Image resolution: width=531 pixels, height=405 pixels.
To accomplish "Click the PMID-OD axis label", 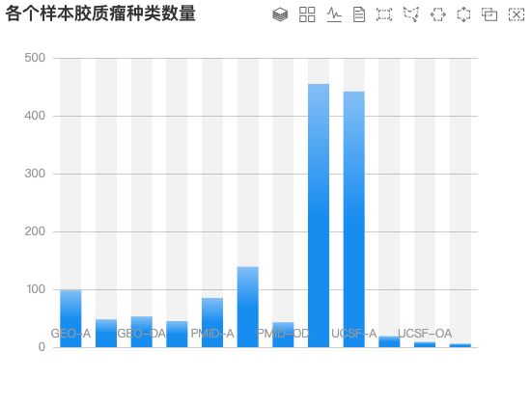I will pyautogui.click(x=283, y=334).
